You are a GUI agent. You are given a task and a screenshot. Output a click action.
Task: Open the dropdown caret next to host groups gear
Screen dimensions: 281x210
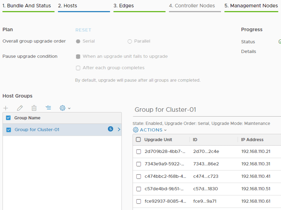coord(69,108)
